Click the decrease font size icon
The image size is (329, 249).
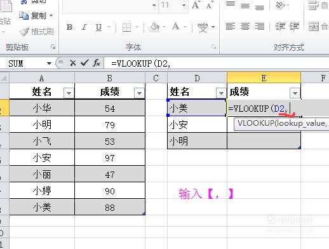[210, 5]
